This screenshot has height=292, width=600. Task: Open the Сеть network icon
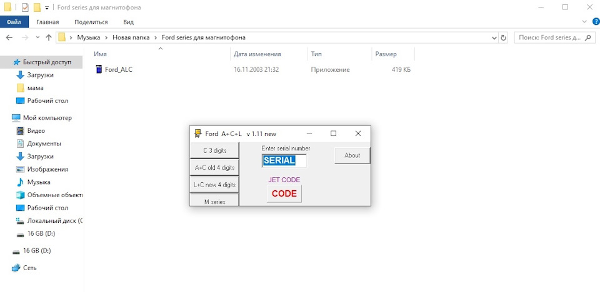16,268
